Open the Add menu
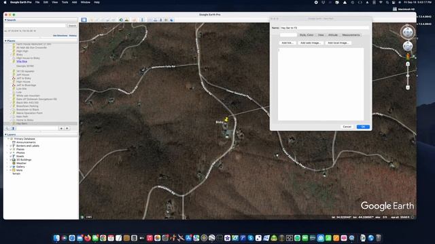Image resolution: width=435 pixels, height=244 pixels. pyautogui.click(x=74, y=2)
